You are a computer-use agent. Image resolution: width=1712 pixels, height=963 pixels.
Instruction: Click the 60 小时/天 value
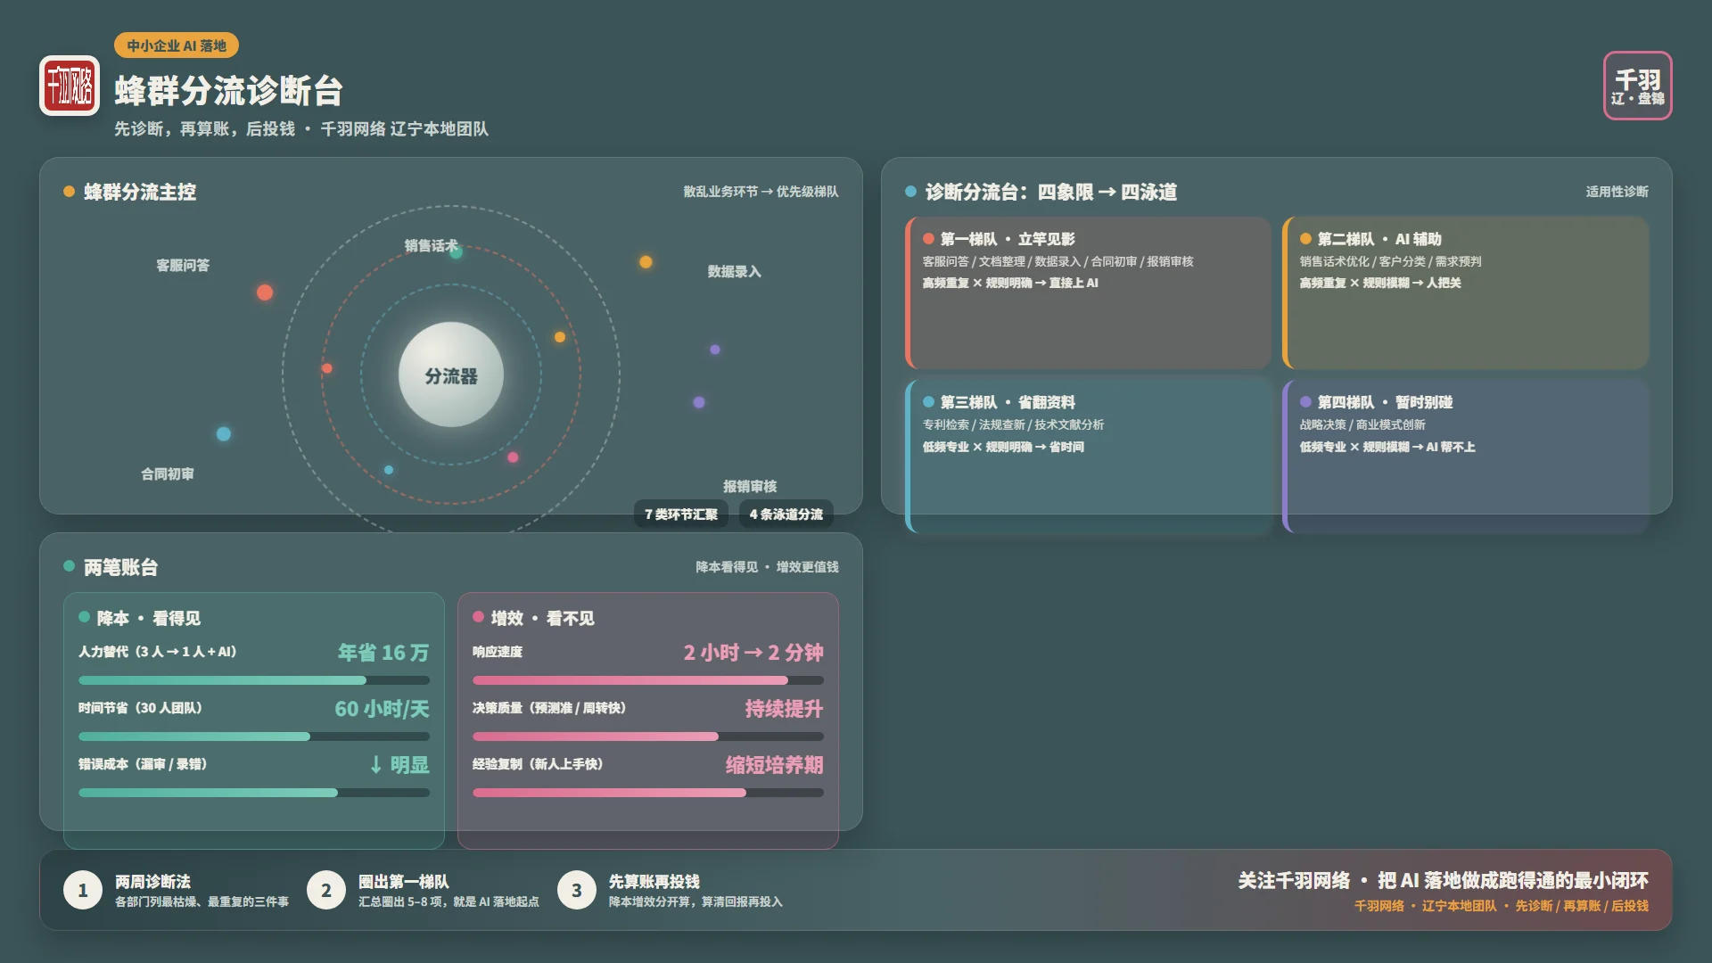382,709
